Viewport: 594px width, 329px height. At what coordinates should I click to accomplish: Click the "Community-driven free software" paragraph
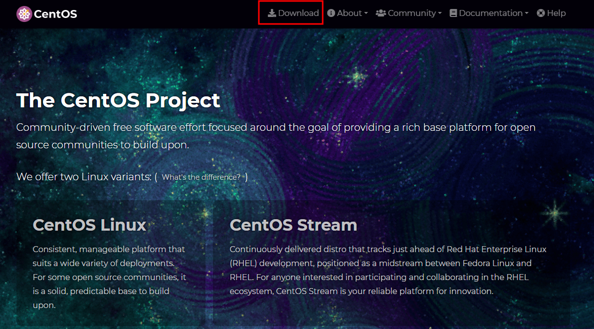pos(276,136)
